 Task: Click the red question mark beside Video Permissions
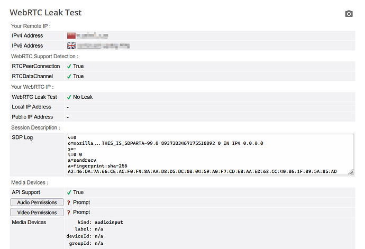coord(69,213)
